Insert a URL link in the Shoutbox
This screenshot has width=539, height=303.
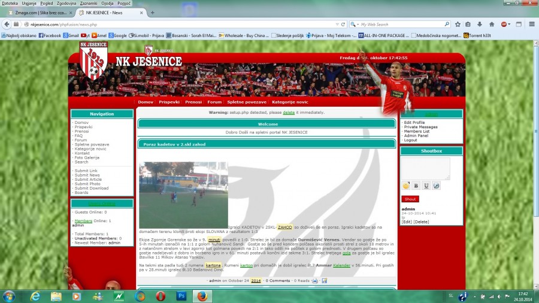pyautogui.click(x=436, y=186)
